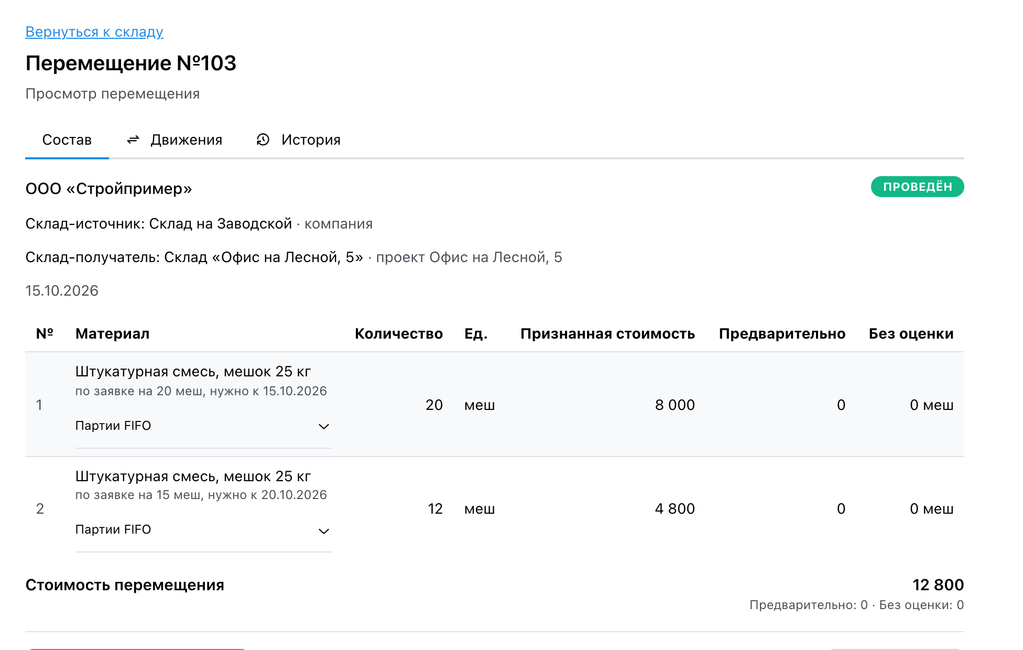This screenshot has width=1023, height=650.
Task: Click the note по заявке на 15 меш
Action: (201, 495)
